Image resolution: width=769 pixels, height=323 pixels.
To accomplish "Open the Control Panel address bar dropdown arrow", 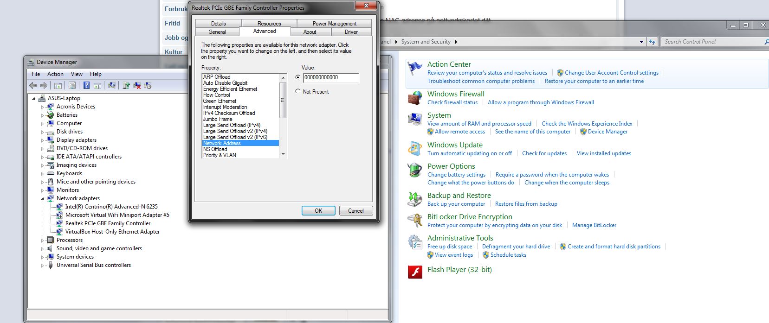I will click(641, 42).
